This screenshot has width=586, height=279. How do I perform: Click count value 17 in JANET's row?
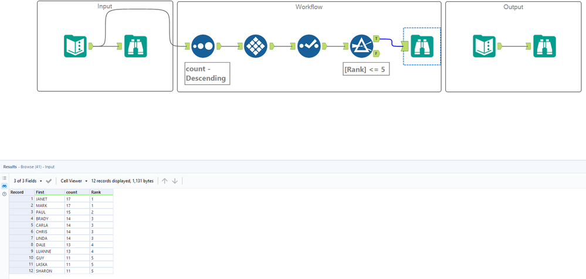tap(77, 199)
